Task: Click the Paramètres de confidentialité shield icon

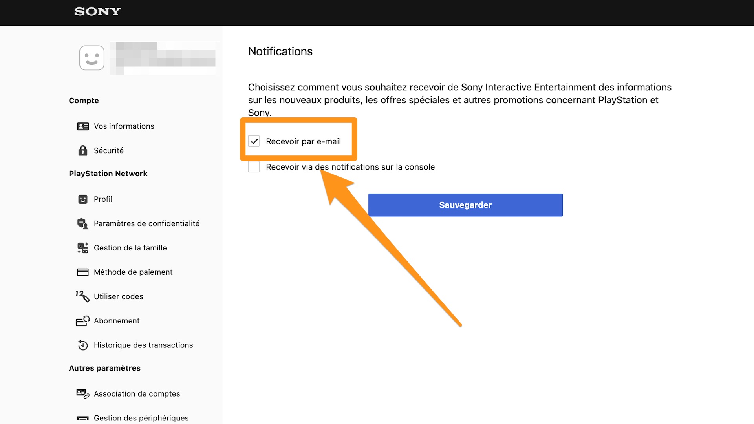Action: (x=83, y=224)
